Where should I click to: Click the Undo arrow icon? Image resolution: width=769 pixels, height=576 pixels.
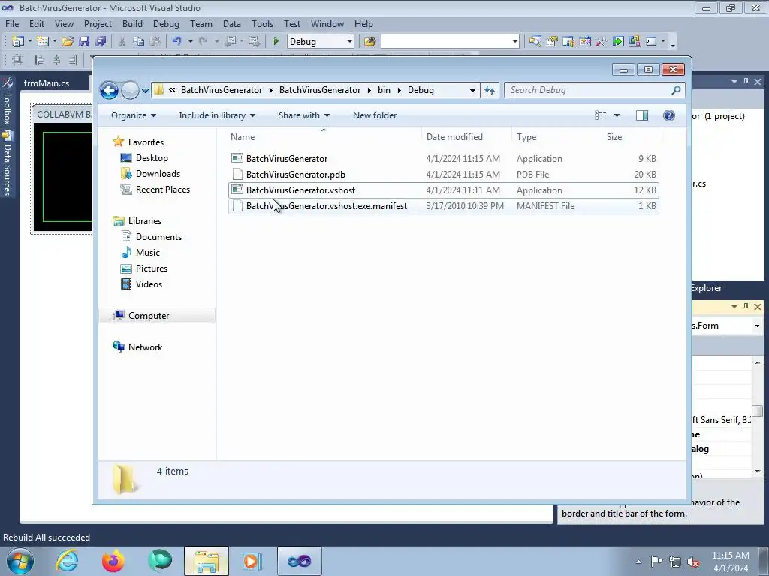click(176, 42)
